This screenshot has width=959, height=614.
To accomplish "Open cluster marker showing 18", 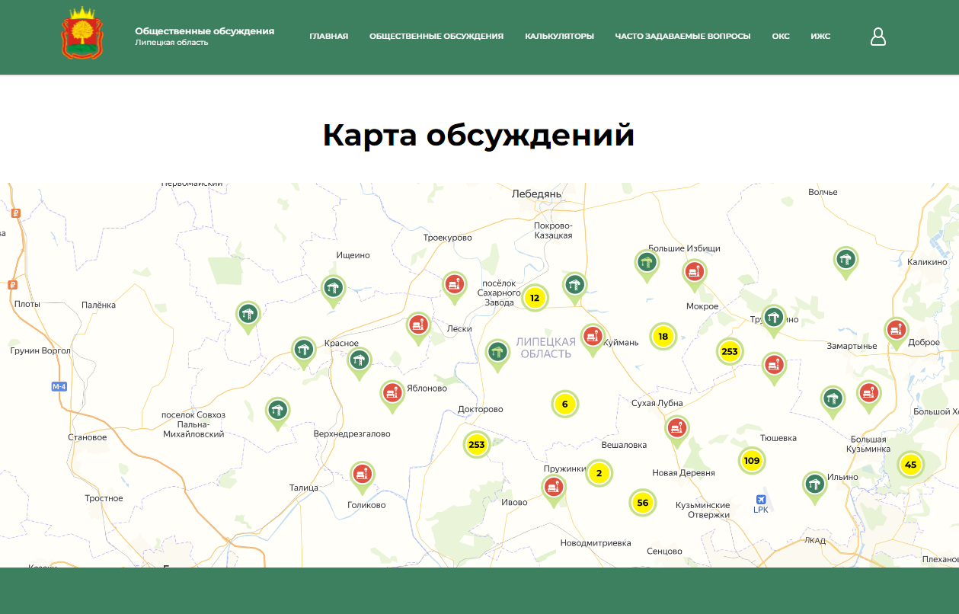I will tap(663, 336).
